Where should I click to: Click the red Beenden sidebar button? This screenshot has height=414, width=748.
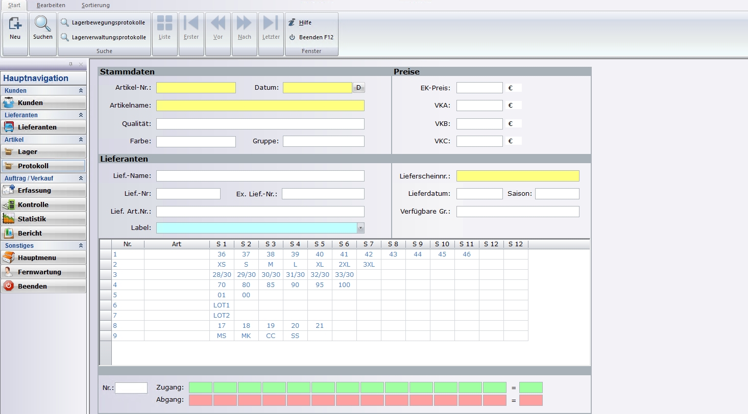(x=43, y=286)
